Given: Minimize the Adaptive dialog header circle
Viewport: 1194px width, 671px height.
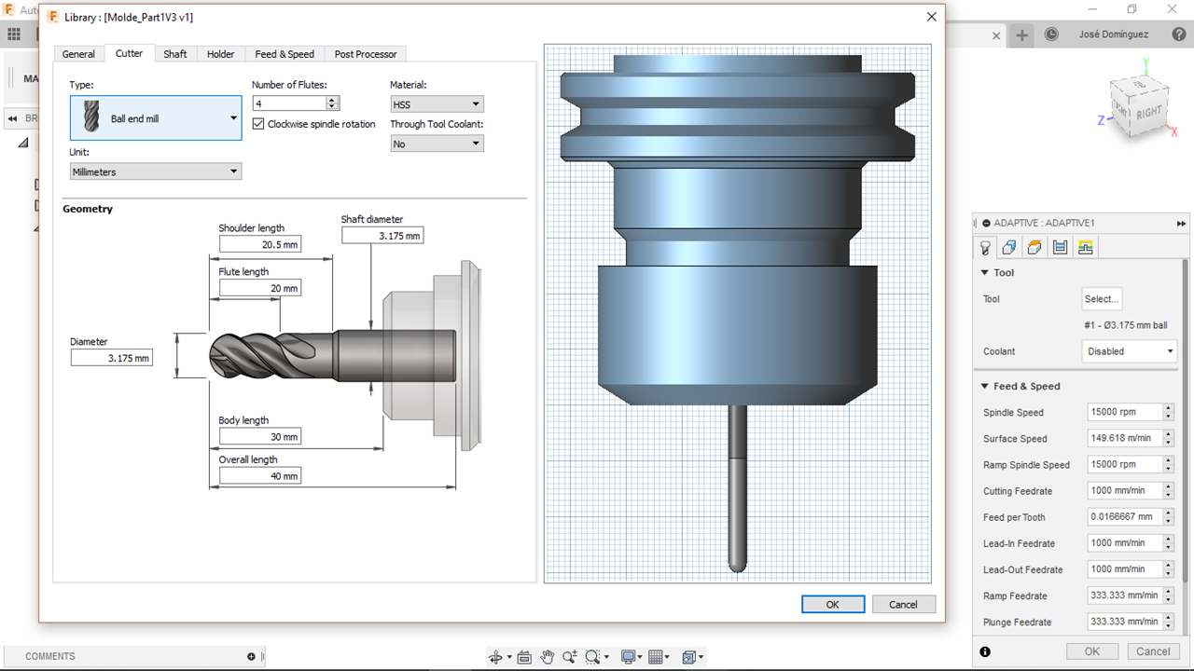Looking at the screenshot, I should (x=987, y=224).
